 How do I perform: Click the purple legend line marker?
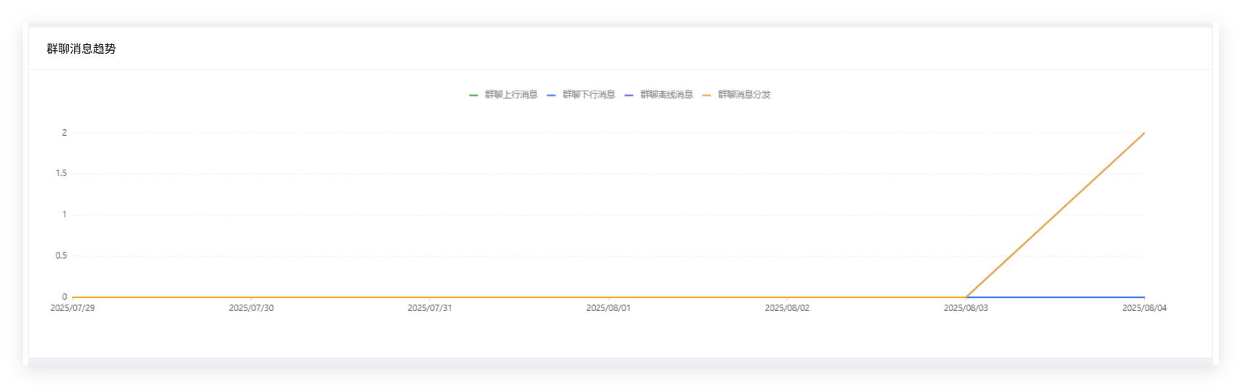coord(629,95)
